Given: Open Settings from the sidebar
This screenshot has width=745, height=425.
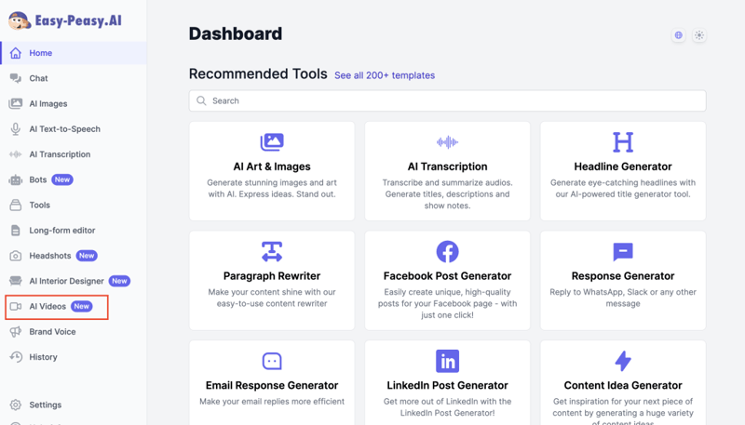Looking at the screenshot, I should pos(45,405).
